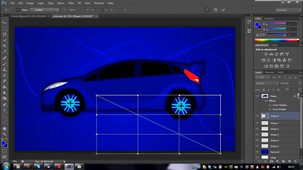
Task: Add a layer style with fx button
Action: 266,161
